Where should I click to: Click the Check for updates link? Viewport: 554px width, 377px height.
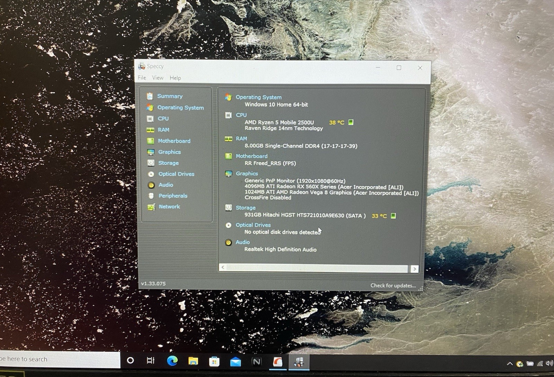point(393,285)
